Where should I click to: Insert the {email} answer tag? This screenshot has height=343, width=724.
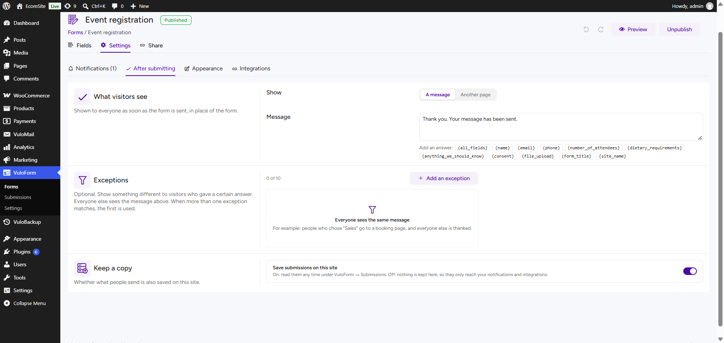(526, 148)
